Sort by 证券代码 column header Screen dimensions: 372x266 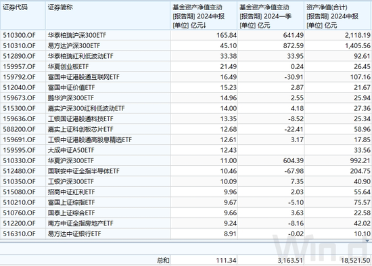coord(23,16)
